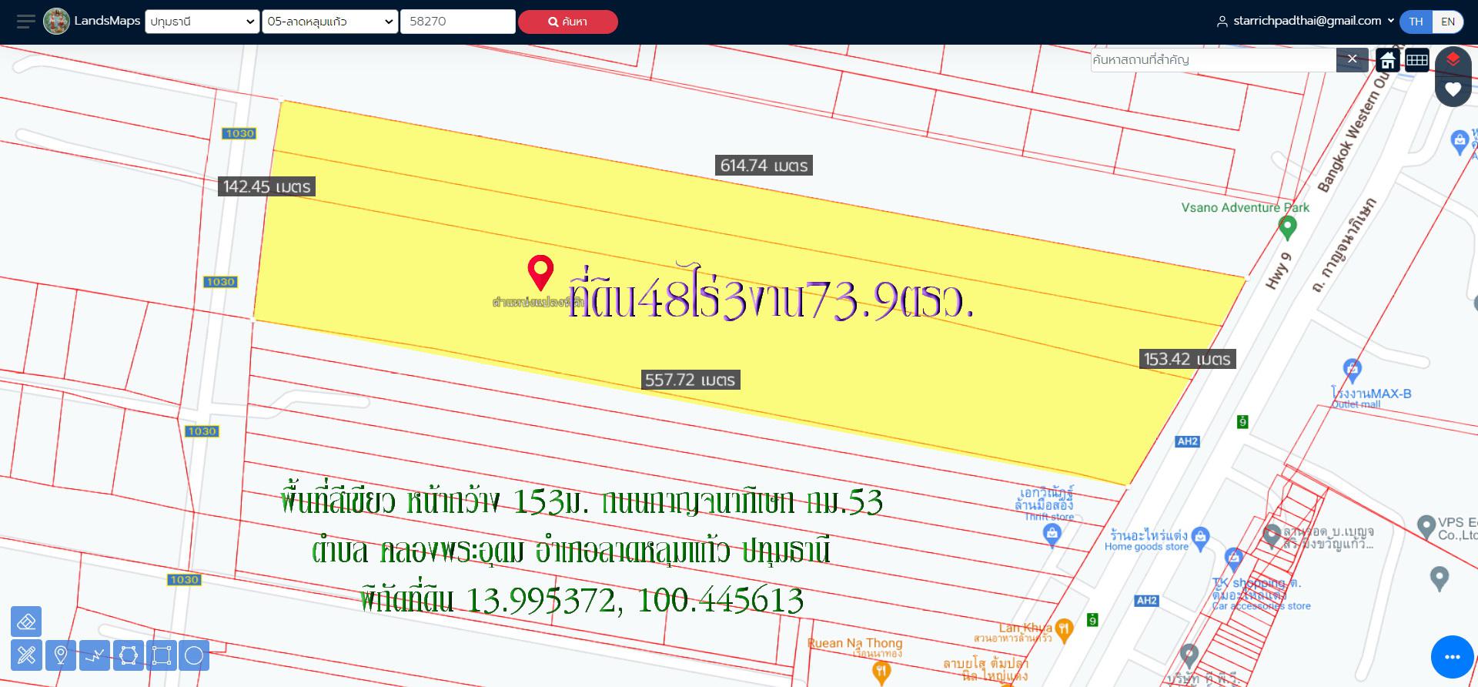Click the LandsMaps brand name

[107, 21]
